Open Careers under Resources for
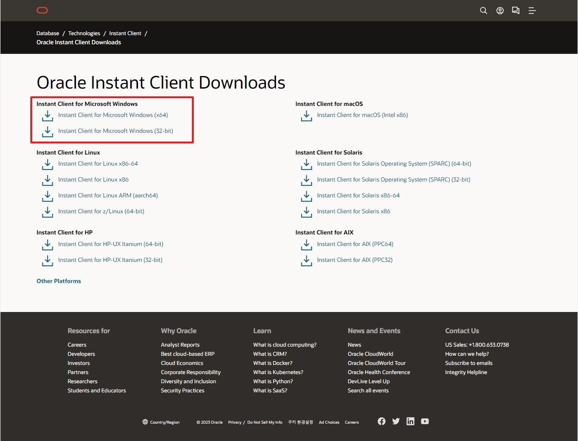Screen dimensions: 578x441 tap(77, 345)
